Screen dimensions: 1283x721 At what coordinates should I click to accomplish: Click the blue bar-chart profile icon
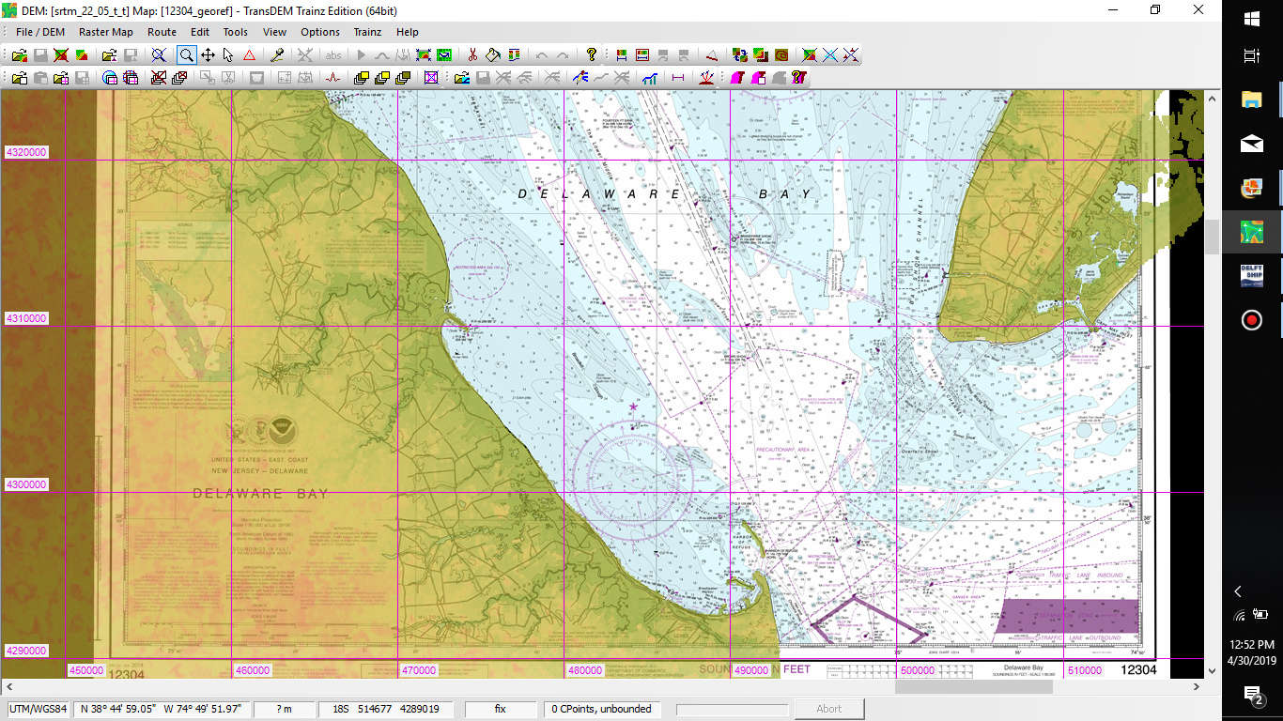(x=650, y=78)
